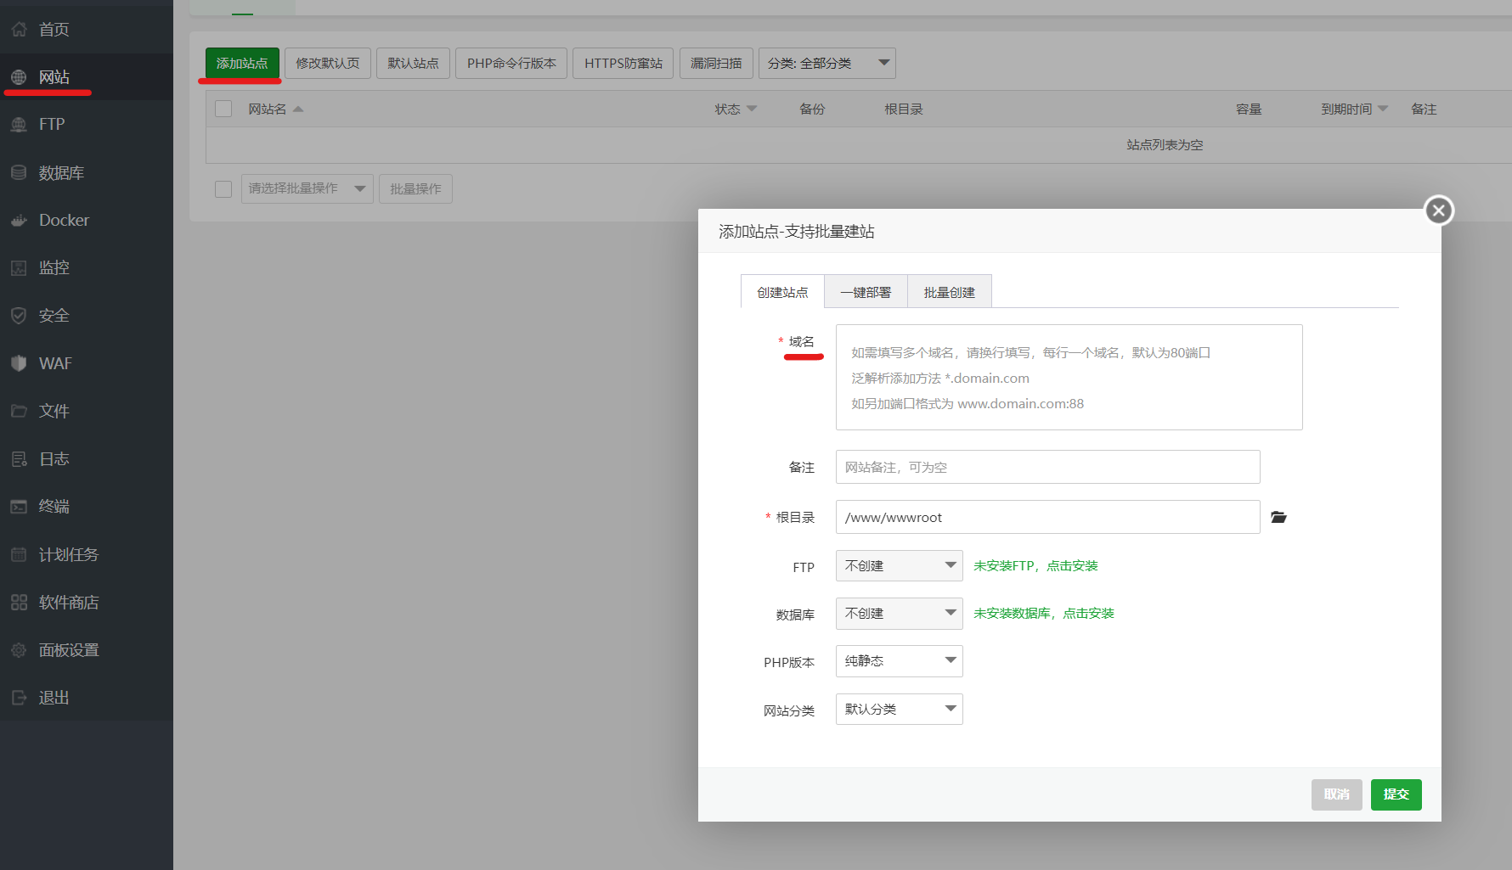Toggle the checkbox beside 请选择批量操作

click(x=223, y=188)
